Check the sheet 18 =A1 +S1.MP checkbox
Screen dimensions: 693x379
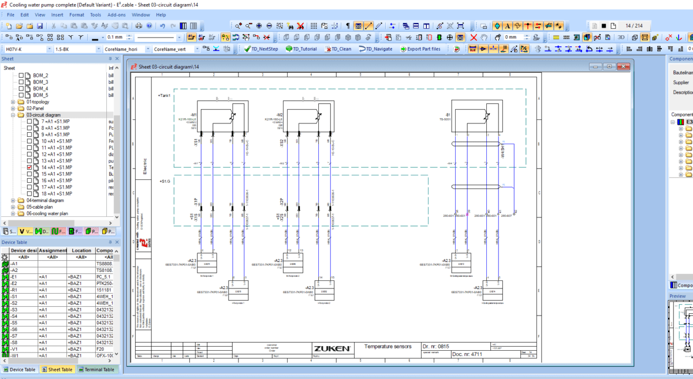[x=29, y=193]
